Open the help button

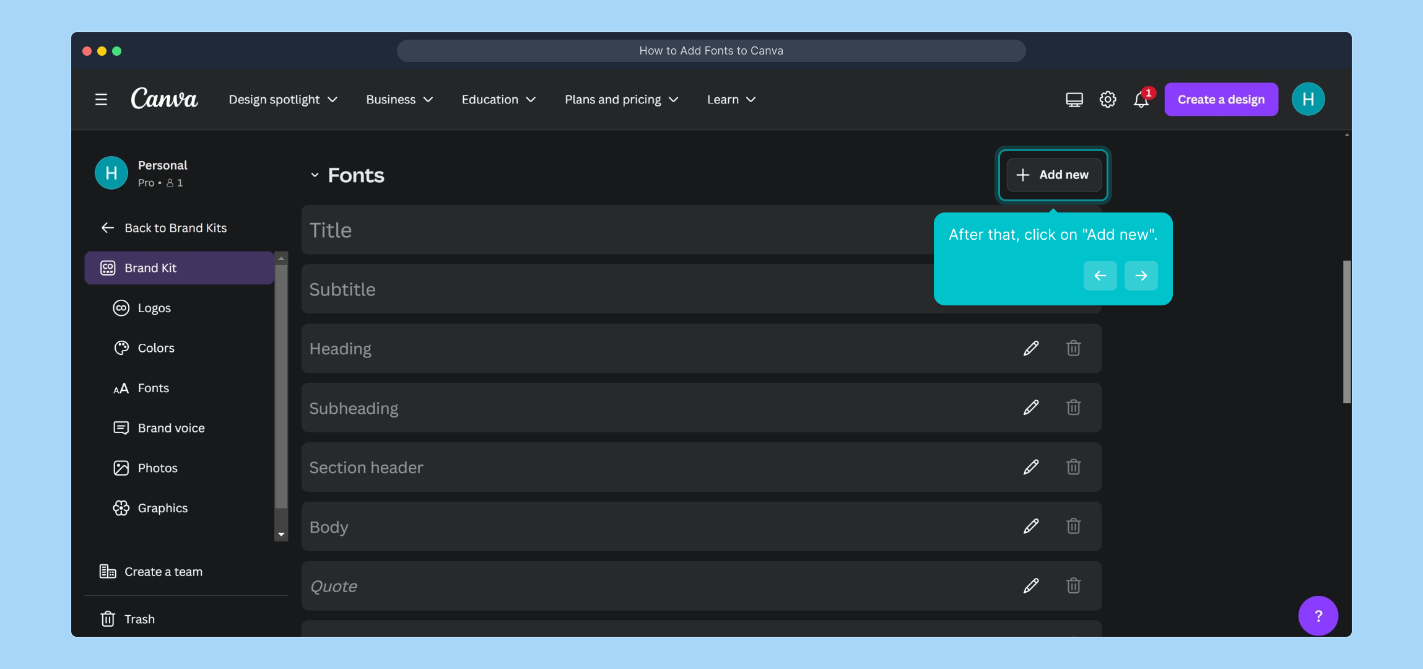click(x=1317, y=615)
